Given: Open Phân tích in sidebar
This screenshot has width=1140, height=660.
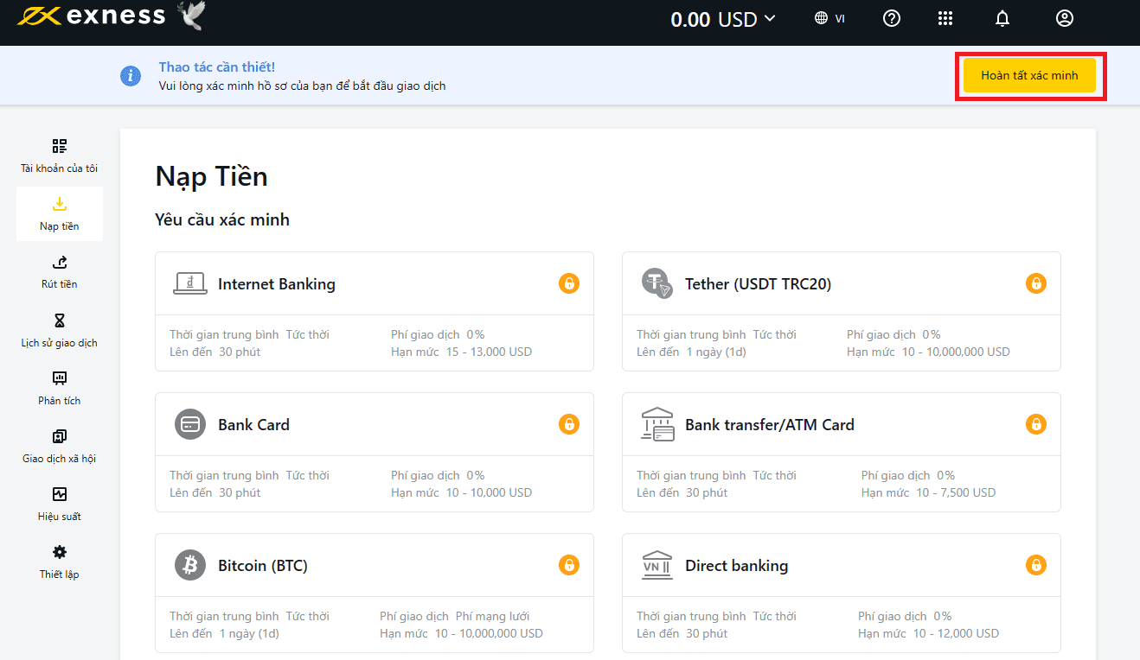Looking at the screenshot, I should (x=60, y=389).
